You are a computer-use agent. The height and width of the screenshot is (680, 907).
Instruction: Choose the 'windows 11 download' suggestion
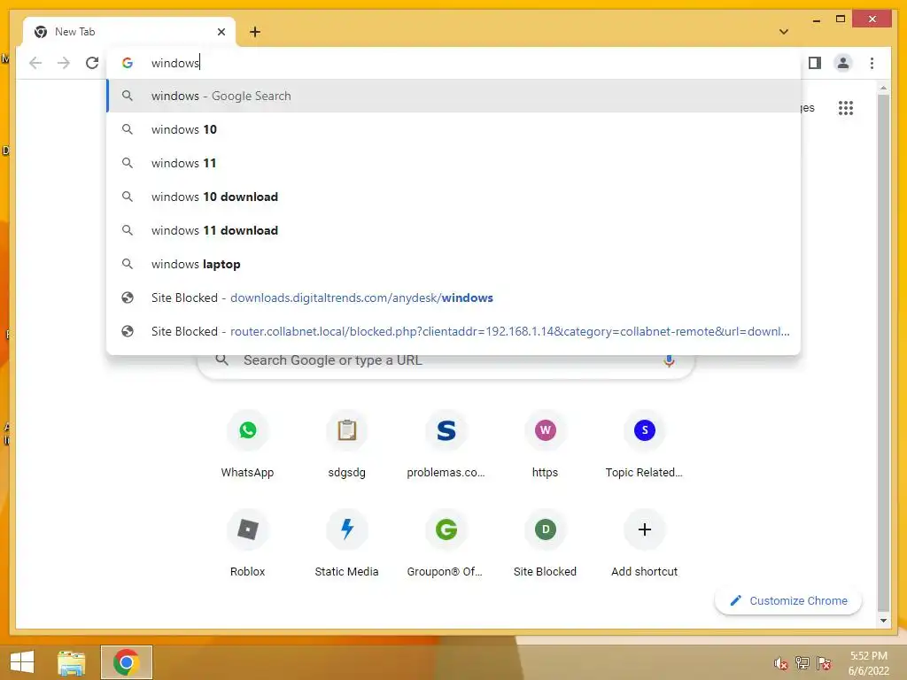point(453,230)
